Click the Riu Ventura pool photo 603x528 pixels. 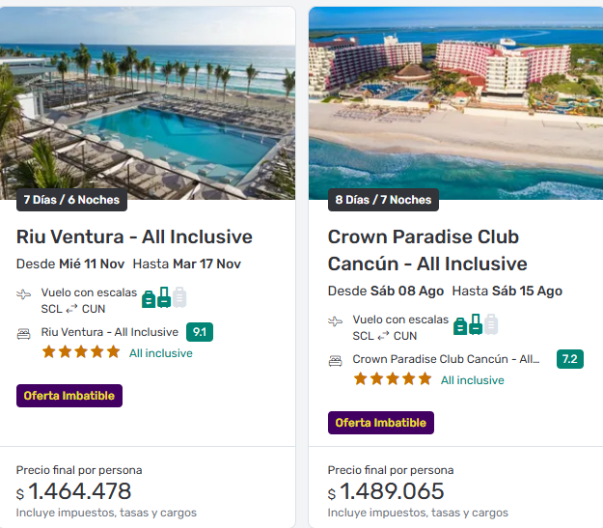(x=148, y=106)
